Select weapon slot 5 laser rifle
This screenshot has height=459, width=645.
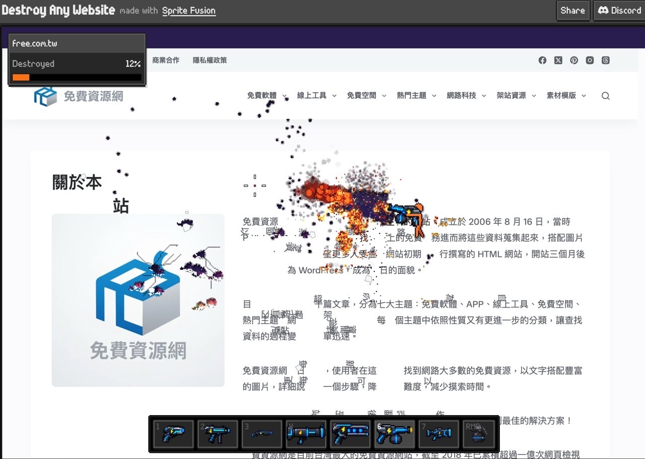point(351,434)
